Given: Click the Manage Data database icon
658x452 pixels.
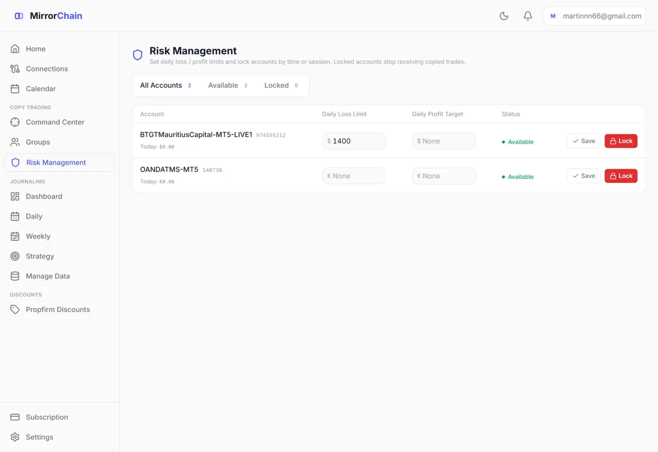Looking at the screenshot, I should [15, 276].
